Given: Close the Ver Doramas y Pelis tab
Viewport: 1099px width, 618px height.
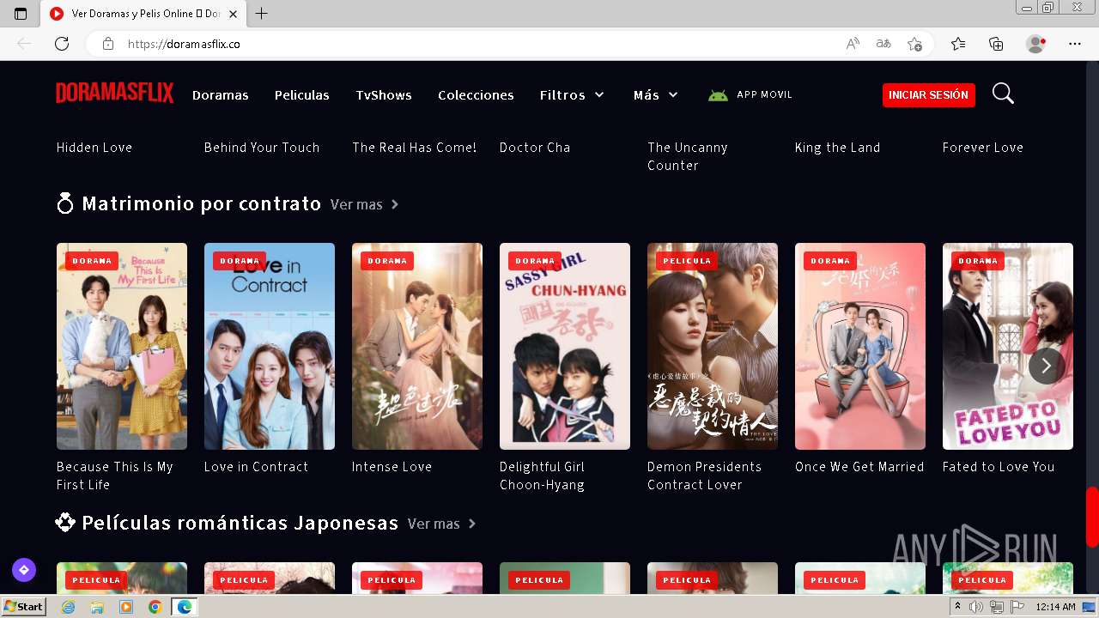Looking at the screenshot, I should (x=233, y=14).
